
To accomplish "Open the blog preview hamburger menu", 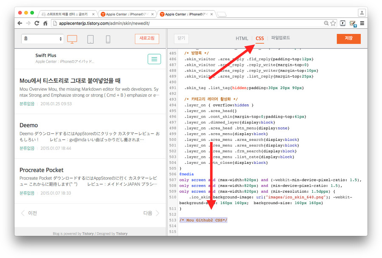I will (x=154, y=59).
